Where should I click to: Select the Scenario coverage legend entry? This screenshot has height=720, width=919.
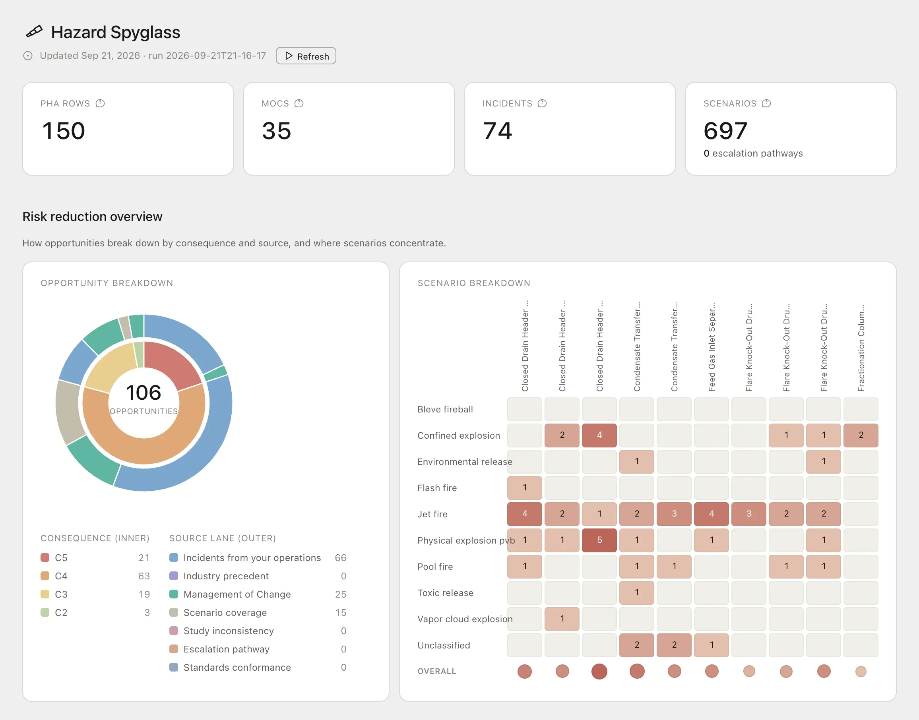click(x=258, y=612)
